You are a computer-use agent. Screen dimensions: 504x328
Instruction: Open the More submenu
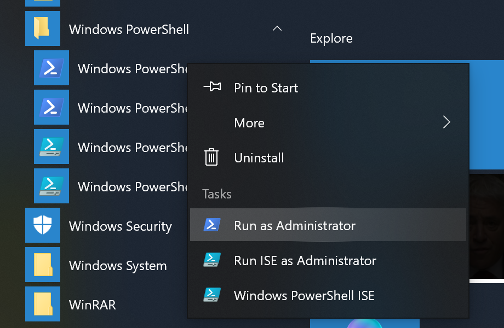point(328,123)
